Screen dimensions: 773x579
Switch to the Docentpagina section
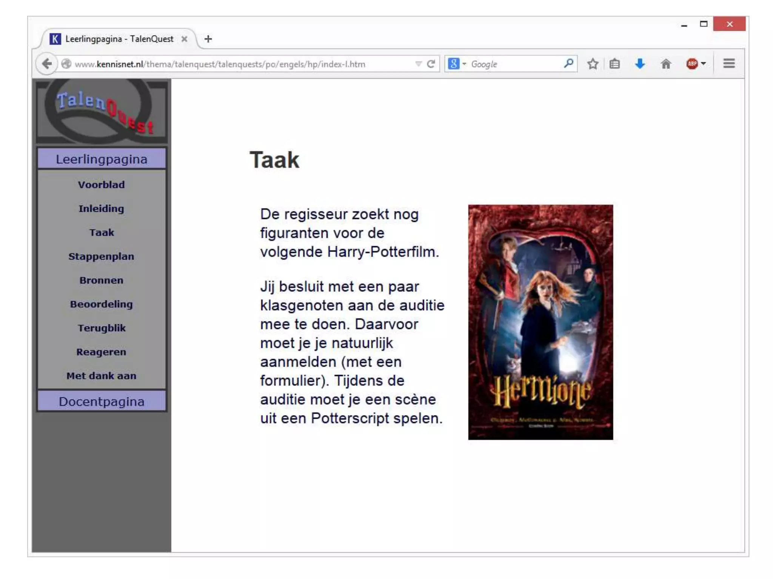(x=102, y=401)
